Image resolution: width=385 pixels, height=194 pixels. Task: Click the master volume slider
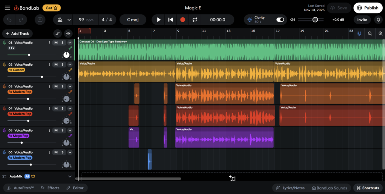tap(315, 20)
